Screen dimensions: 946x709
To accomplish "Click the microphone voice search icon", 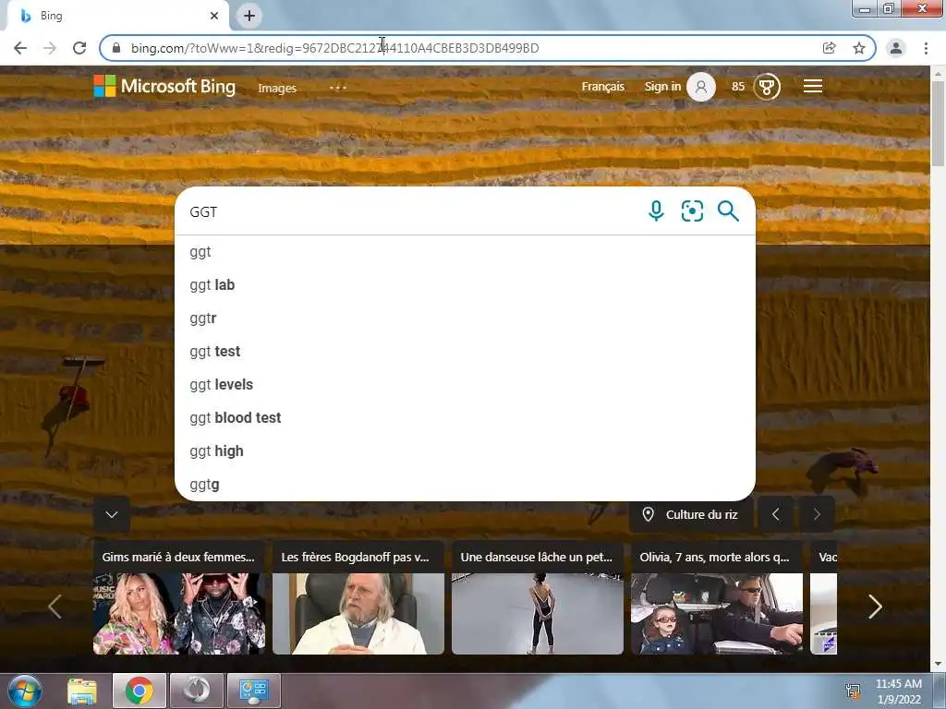I will click(x=656, y=211).
